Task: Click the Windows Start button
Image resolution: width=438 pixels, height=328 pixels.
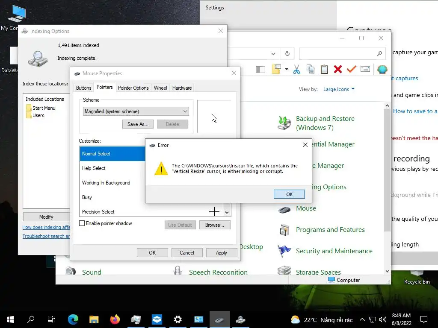Action: [x=10, y=319]
